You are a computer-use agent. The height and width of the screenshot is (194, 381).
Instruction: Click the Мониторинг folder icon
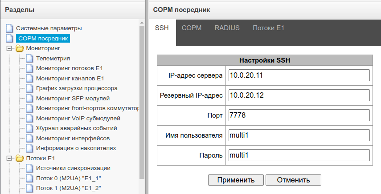[20, 48]
